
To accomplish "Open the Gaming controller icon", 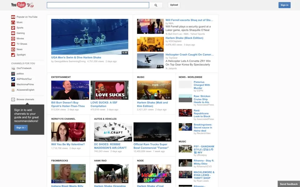I will [x=13, y=33].
